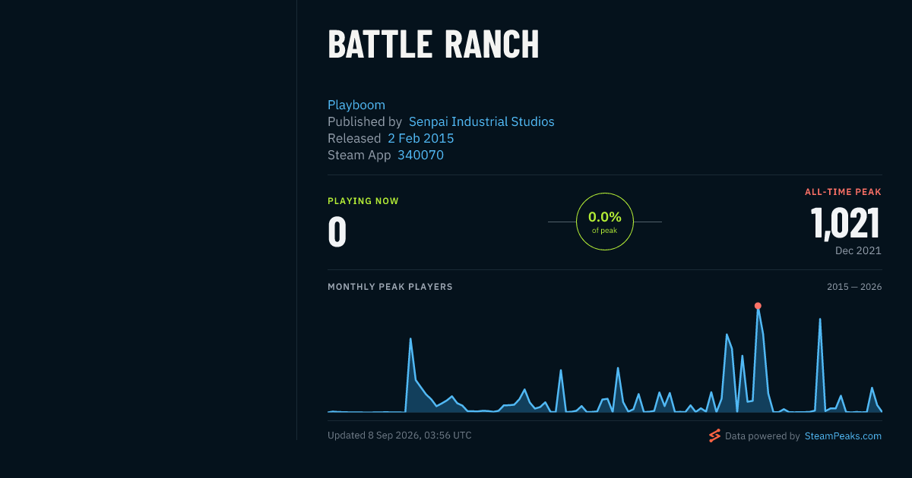Click the Playing Now count 0

[x=337, y=232]
